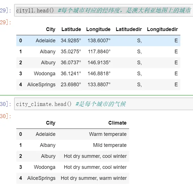The image size is (193, 188).
Task: Click the longitude value 117.8840°
Action: pyautogui.click(x=99, y=52)
